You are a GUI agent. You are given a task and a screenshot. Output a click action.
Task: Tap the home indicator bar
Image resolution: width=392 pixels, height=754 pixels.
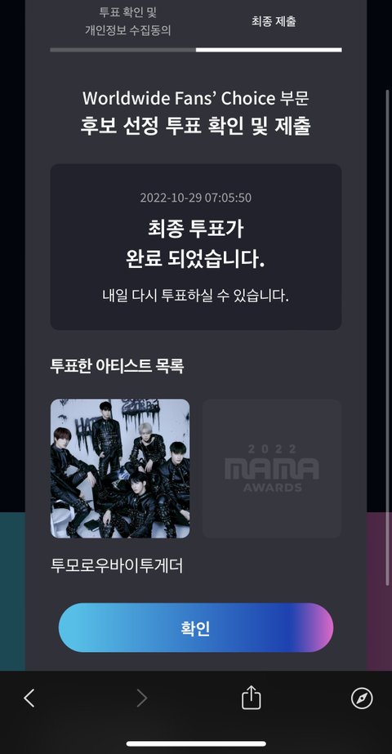coord(196,743)
